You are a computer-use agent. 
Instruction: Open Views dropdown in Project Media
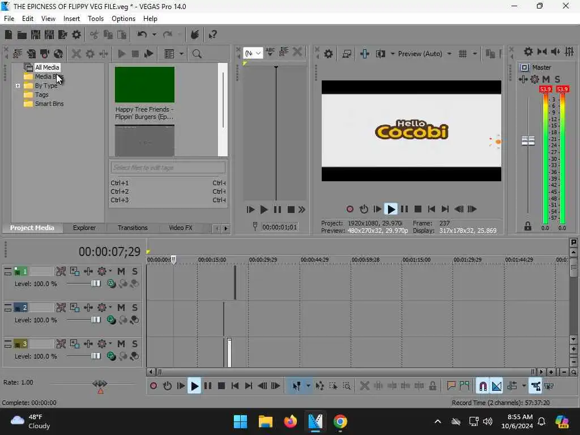[x=181, y=54]
